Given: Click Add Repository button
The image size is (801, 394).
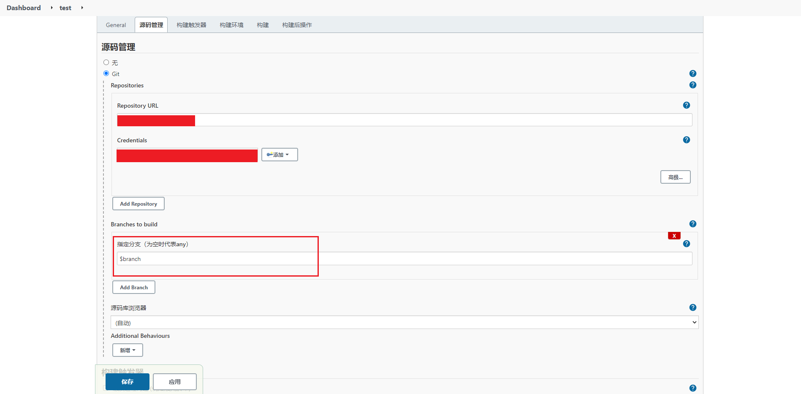Looking at the screenshot, I should point(138,204).
